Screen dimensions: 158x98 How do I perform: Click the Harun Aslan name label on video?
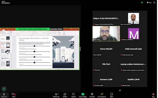coord(96,40)
